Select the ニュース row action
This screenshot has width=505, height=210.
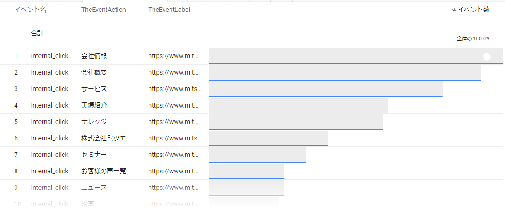point(94,188)
